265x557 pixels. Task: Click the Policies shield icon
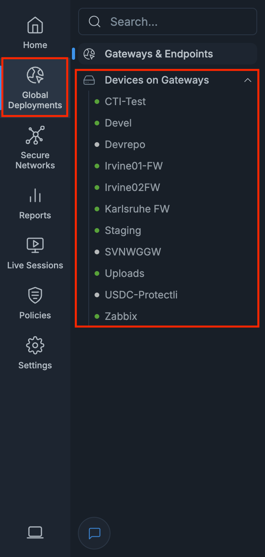(x=35, y=295)
